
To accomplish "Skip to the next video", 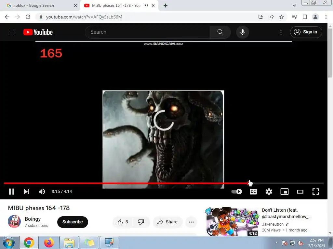I will (x=27, y=192).
